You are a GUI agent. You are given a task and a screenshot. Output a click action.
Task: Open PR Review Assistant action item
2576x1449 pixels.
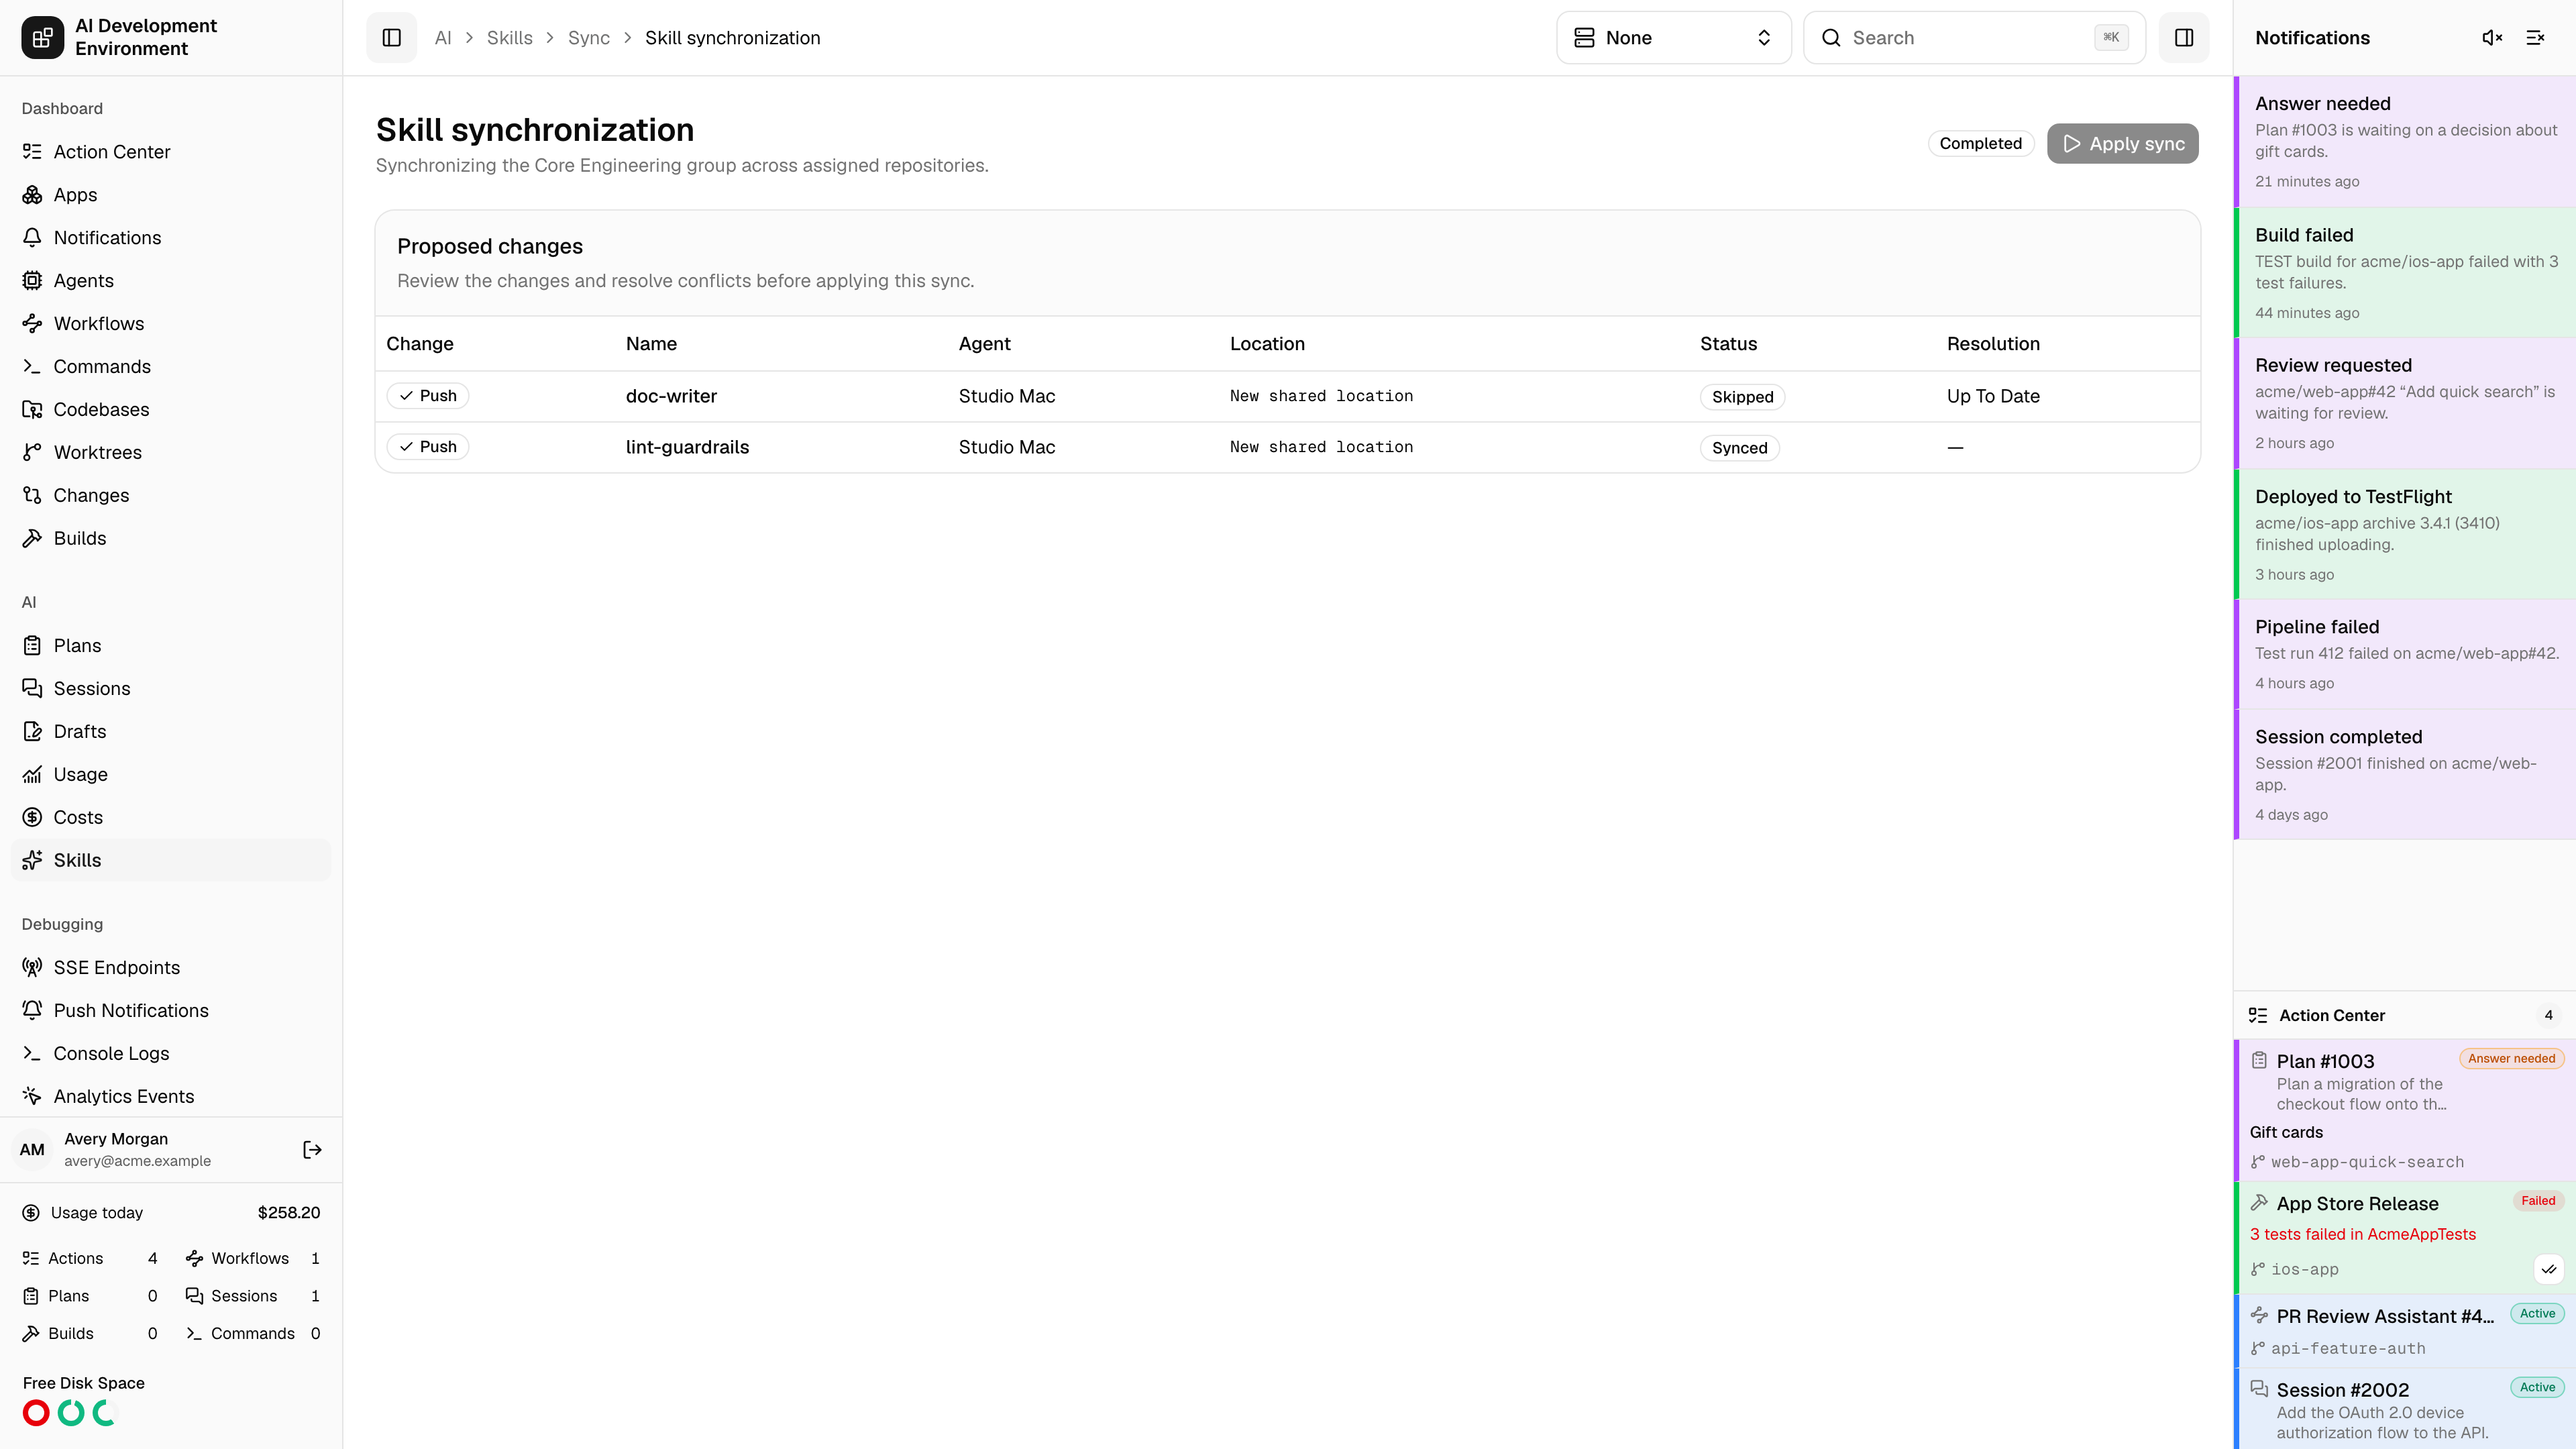pyautogui.click(x=2404, y=1331)
